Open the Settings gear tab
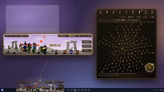Viewport: 164px width, 92px height. 152,12
